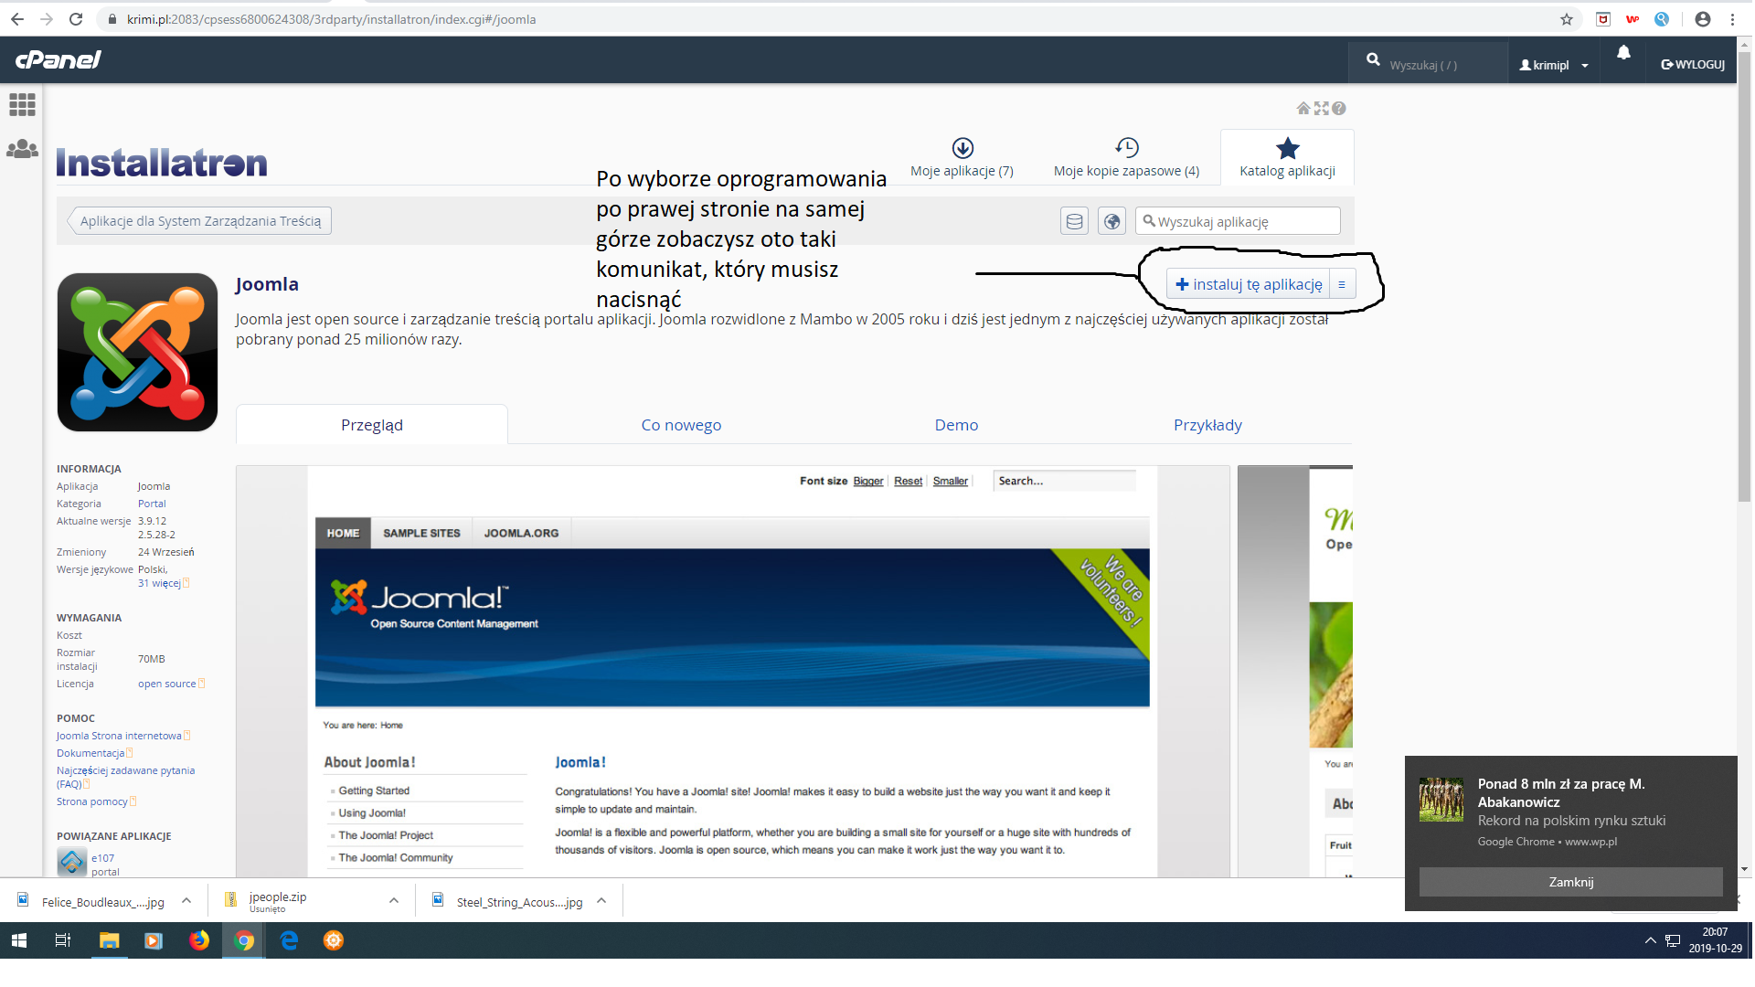The height and width of the screenshot is (987, 1755).
Task: Click the database icon beside search
Action: (1074, 221)
